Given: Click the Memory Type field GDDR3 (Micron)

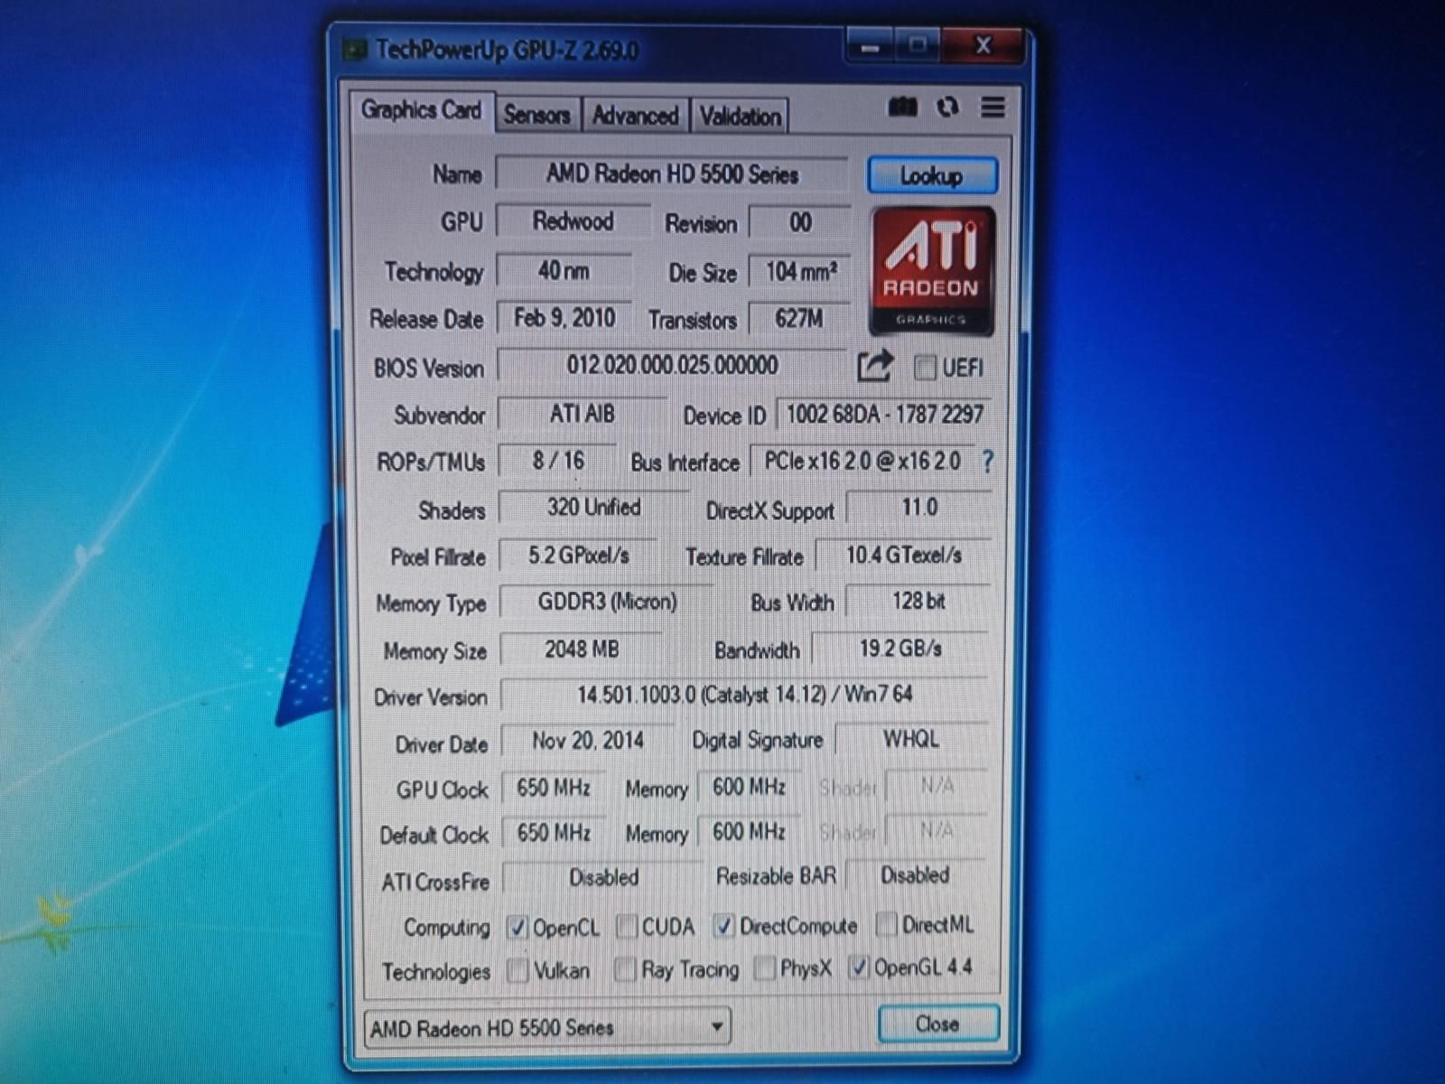Looking at the screenshot, I should pos(607,602).
